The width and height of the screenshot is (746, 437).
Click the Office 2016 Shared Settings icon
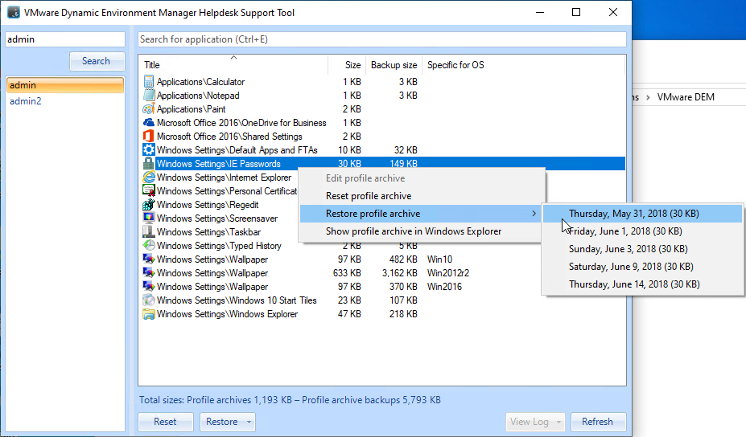(x=148, y=137)
